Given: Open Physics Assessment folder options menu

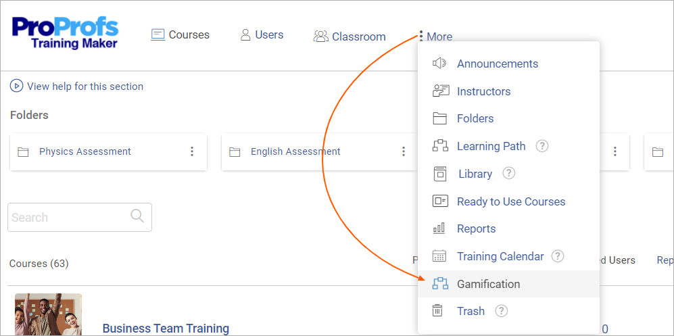Looking at the screenshot, I should point(192,151).
